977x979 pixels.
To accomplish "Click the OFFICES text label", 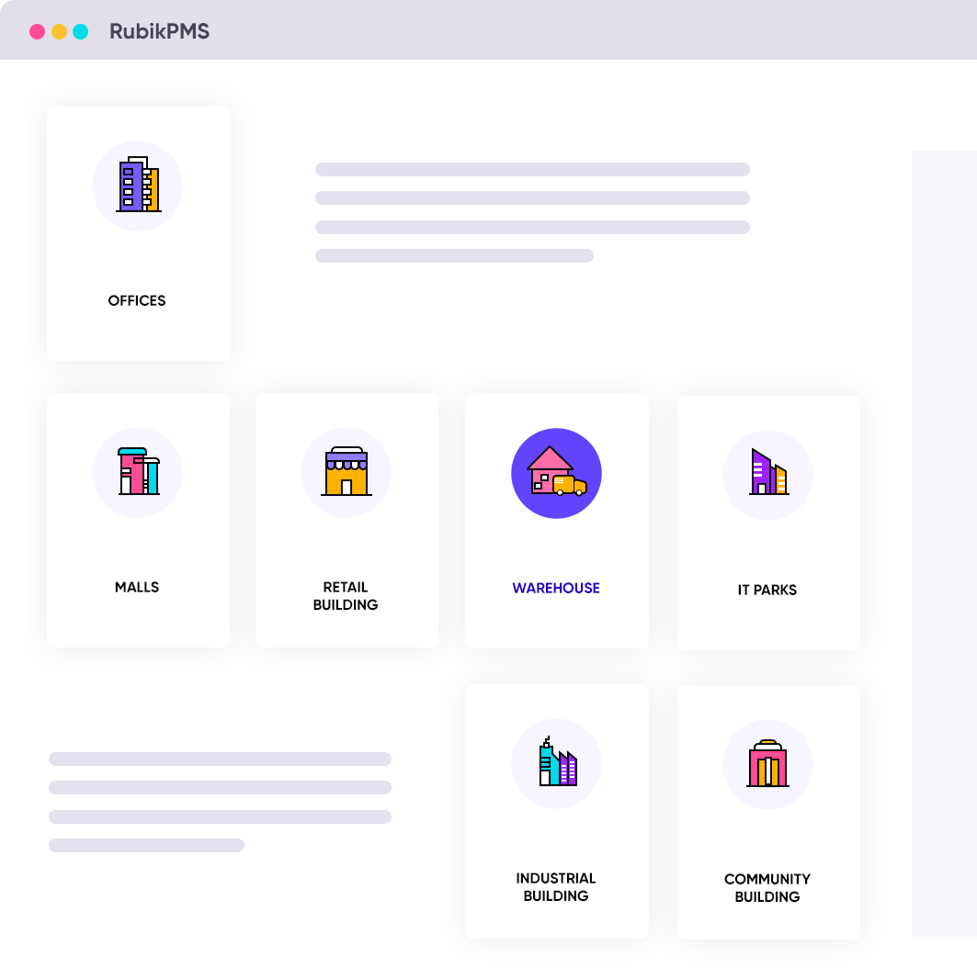I will tap(137, 300).
